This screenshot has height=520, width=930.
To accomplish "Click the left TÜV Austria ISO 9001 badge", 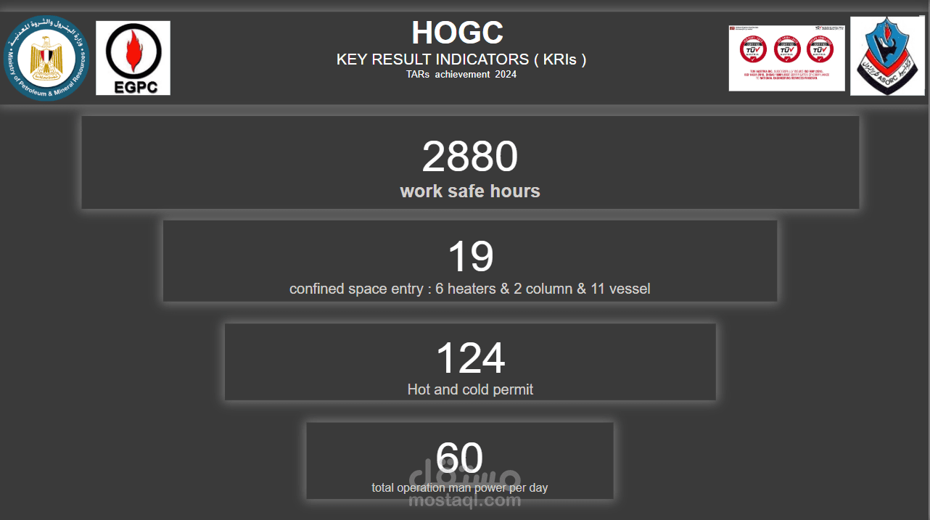I will coord(753,50).
